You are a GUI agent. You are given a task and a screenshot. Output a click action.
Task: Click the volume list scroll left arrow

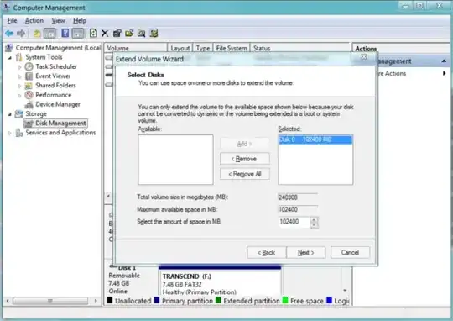(x=108, y=196)
